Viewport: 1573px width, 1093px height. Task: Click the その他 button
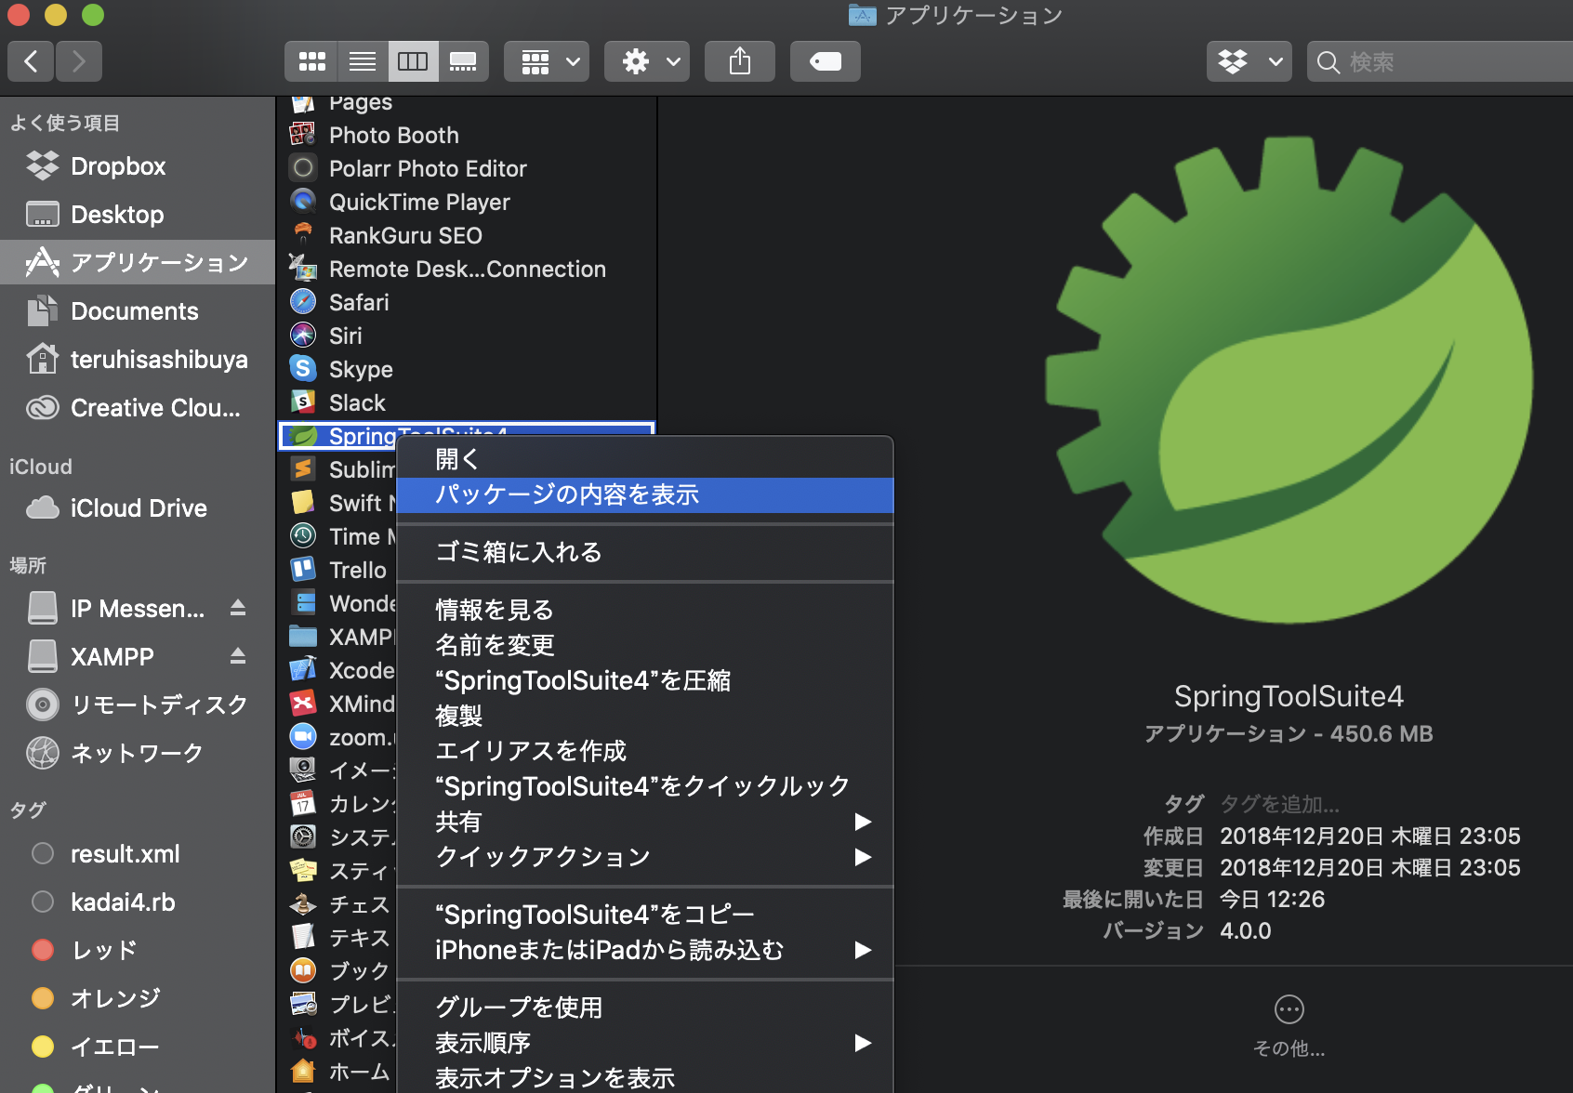point(1289,1009)
